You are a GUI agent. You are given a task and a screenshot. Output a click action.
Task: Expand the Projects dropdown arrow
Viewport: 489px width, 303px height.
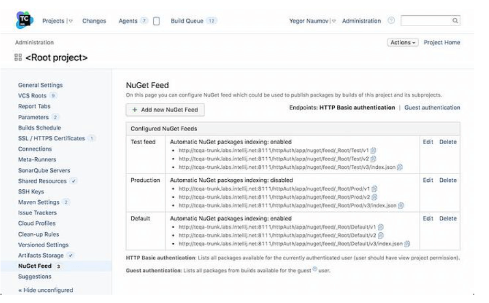(x=71, y=21)
